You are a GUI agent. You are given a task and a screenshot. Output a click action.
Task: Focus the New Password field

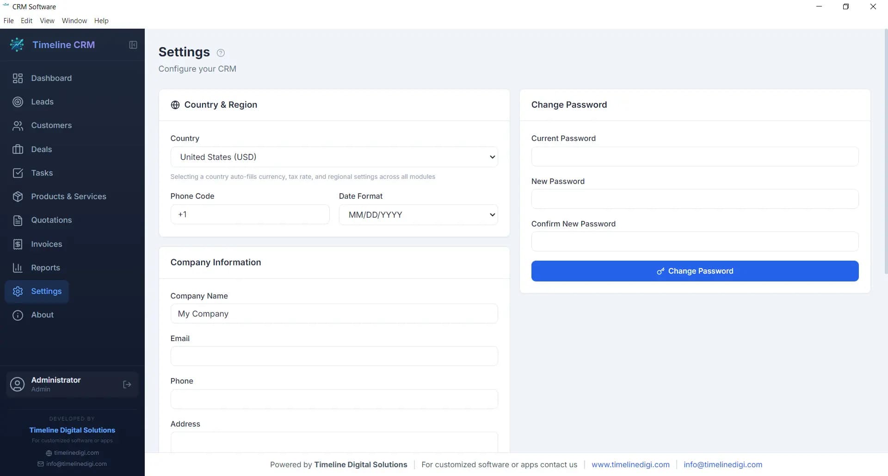click(x=695, y=199)
